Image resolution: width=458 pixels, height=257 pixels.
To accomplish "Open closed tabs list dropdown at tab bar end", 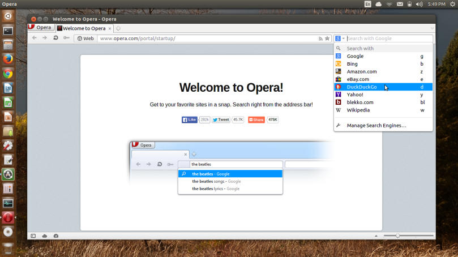I will [432, 28].
